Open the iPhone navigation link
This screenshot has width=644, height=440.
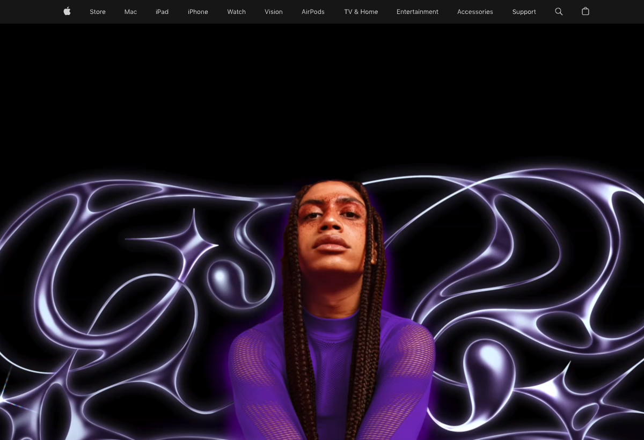coord(198,12)
